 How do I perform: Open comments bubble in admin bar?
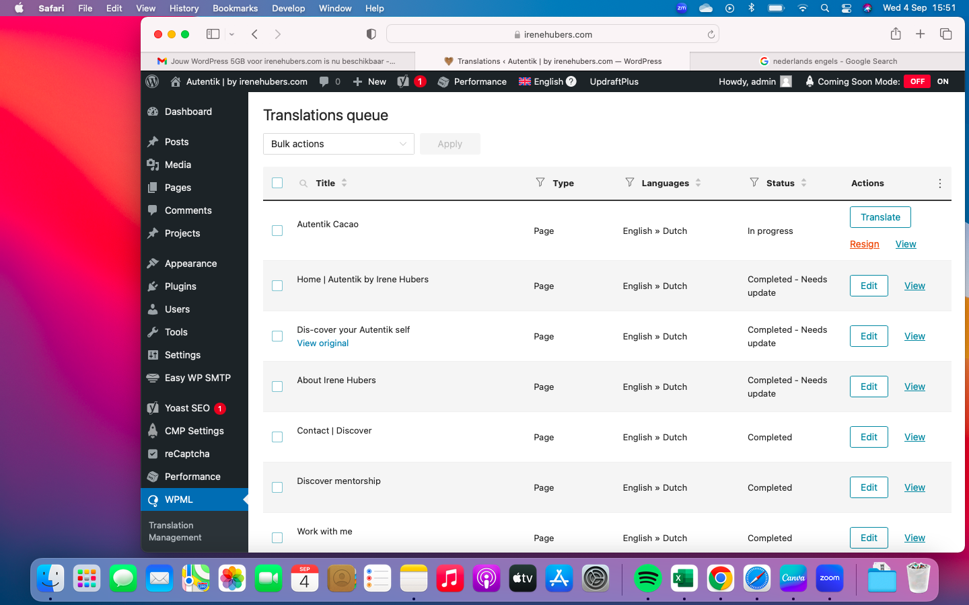pyautogui.click(x=324, y=81)
